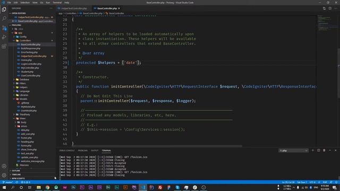Screen dimensions: 340x191
Task: Open the Terminal menu
Action: 57,3
